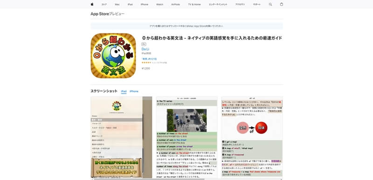Open first screenshot with table of contents
The image size is (373, 180).
(121, 137)
